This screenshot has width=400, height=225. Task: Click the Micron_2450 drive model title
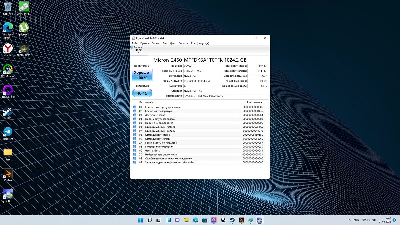coord(200,60)
